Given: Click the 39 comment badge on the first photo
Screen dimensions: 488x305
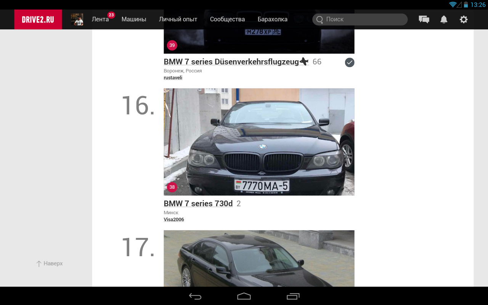Looking at the screenshot, I should click(172, 45).
